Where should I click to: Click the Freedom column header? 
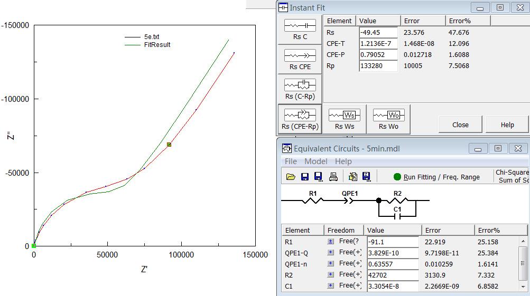tap(343, 230)
